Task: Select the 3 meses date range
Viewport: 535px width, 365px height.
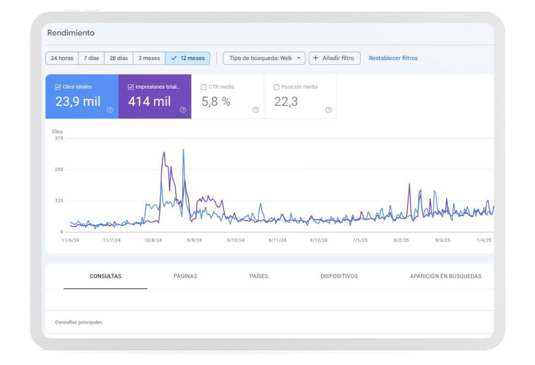Action: (149, 58)
